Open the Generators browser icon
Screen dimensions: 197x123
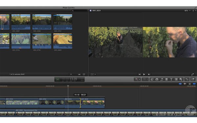click(x=176, y=79)
